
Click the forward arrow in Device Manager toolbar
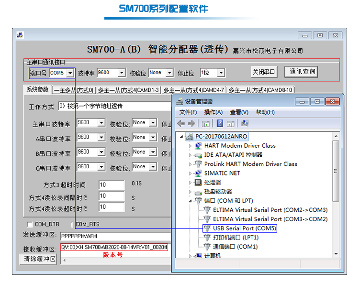(x=191, y=123)
